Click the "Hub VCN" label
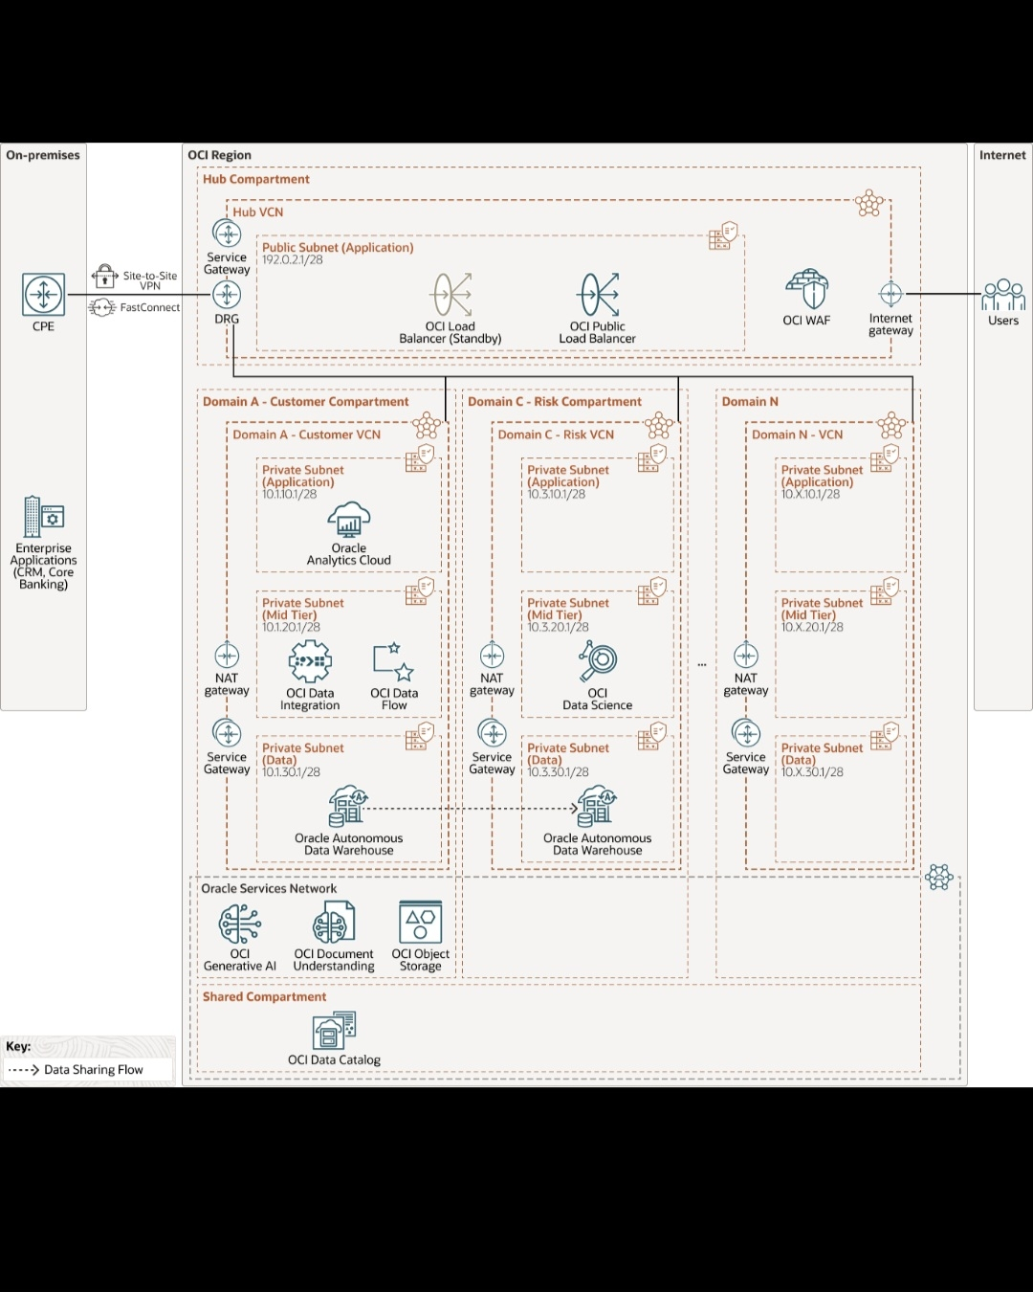The width and height of the screenshot is (1033, 1292). pos(258,212)
